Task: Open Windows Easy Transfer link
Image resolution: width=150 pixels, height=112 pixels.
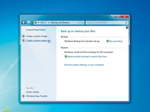Action: click(37, 96)
